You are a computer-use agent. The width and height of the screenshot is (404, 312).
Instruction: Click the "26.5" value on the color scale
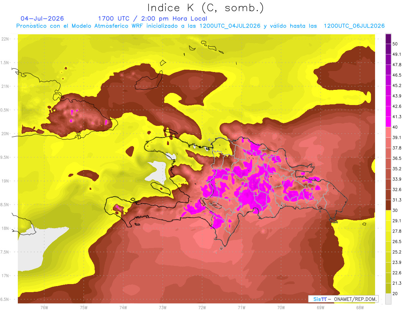(x=397, y=241)
